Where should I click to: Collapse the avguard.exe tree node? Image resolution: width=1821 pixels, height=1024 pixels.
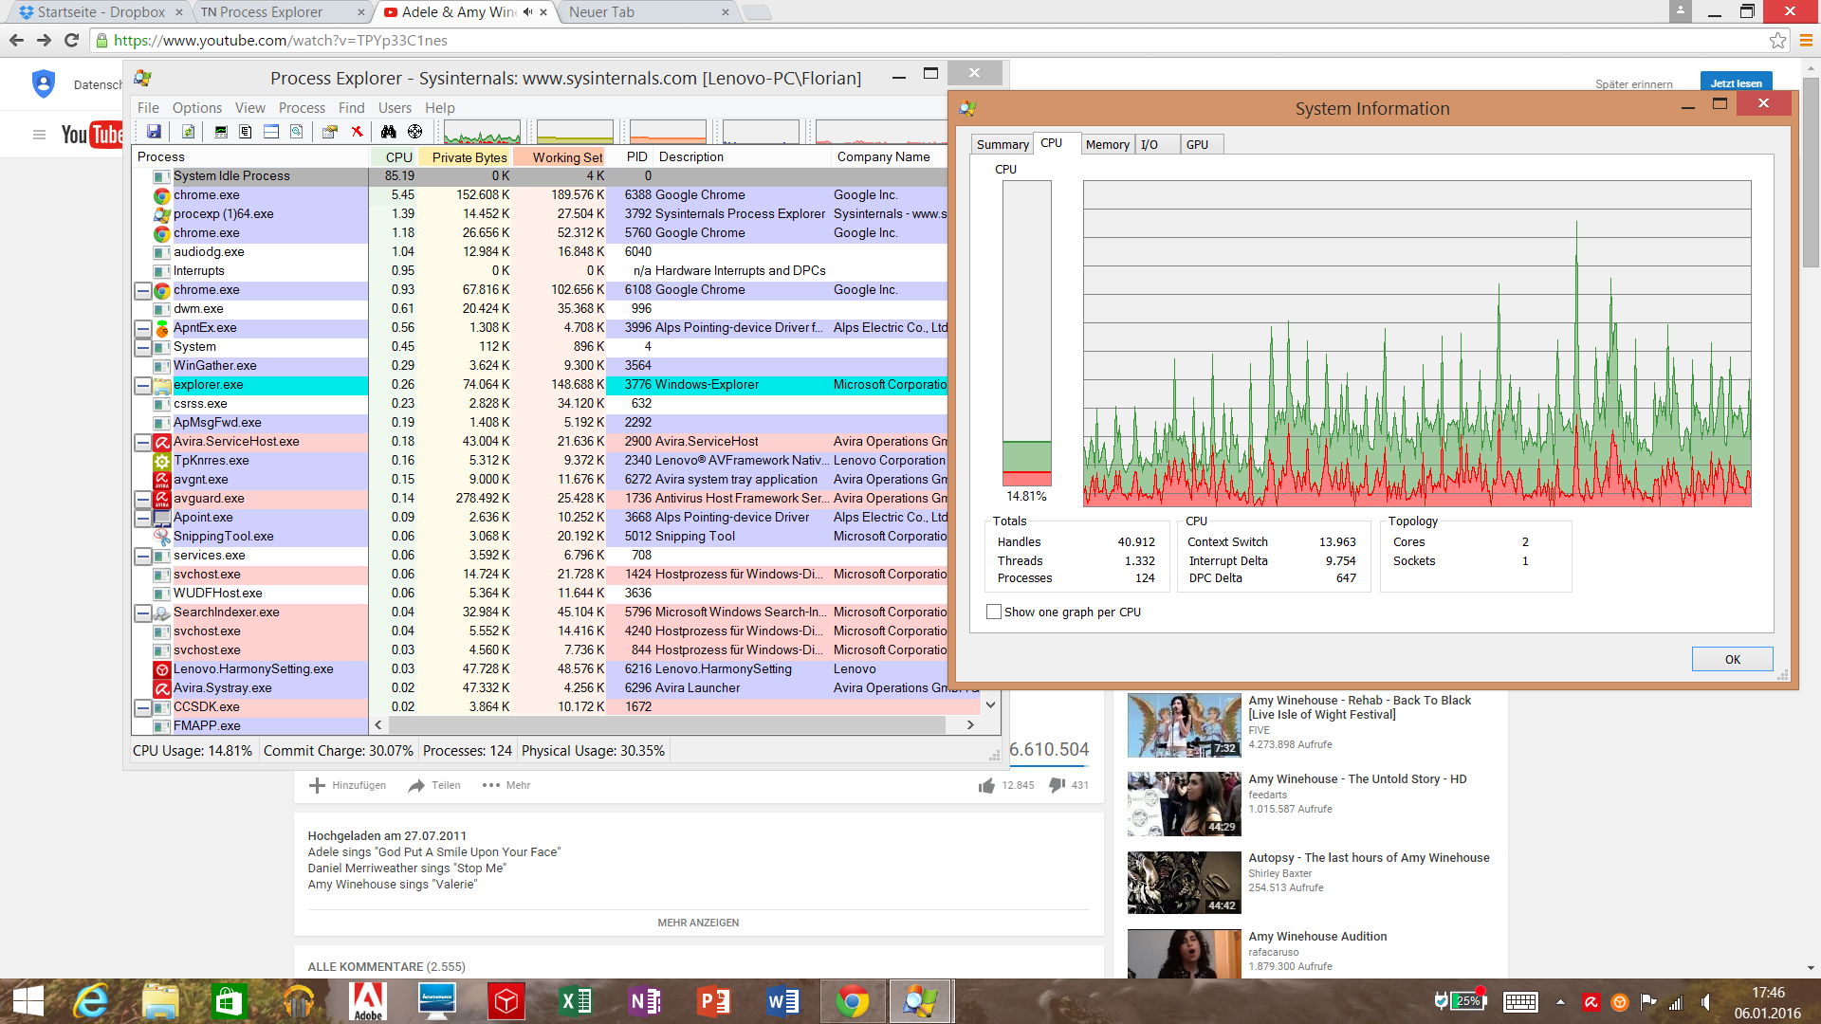(x=143, y=499)
